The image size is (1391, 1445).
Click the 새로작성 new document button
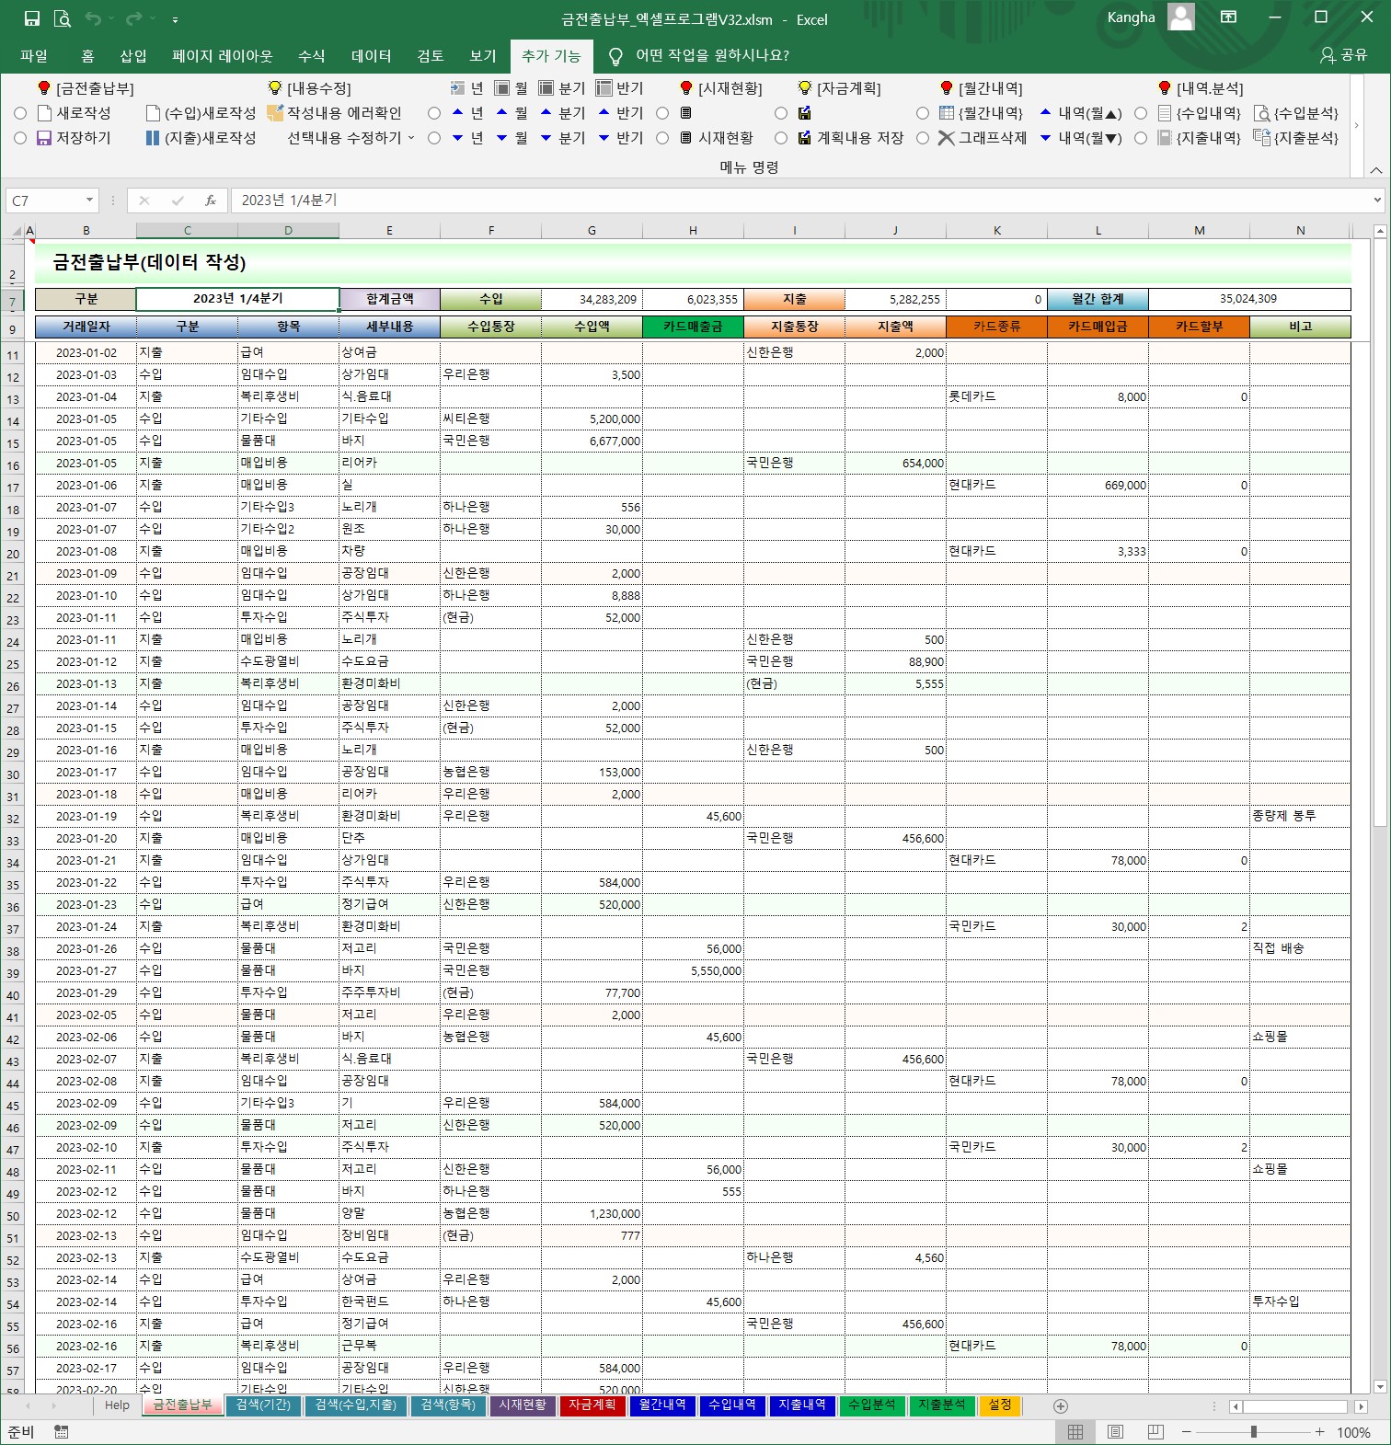coord(74,113)
